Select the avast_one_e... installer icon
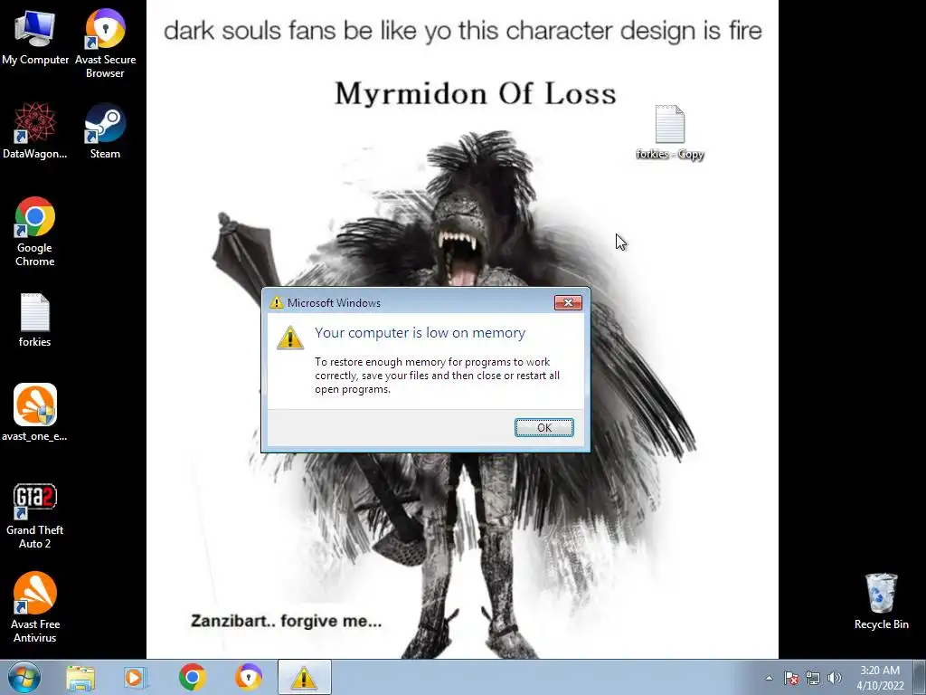The width and height of the screenshot is (926, 695). (x=35, y=413)
